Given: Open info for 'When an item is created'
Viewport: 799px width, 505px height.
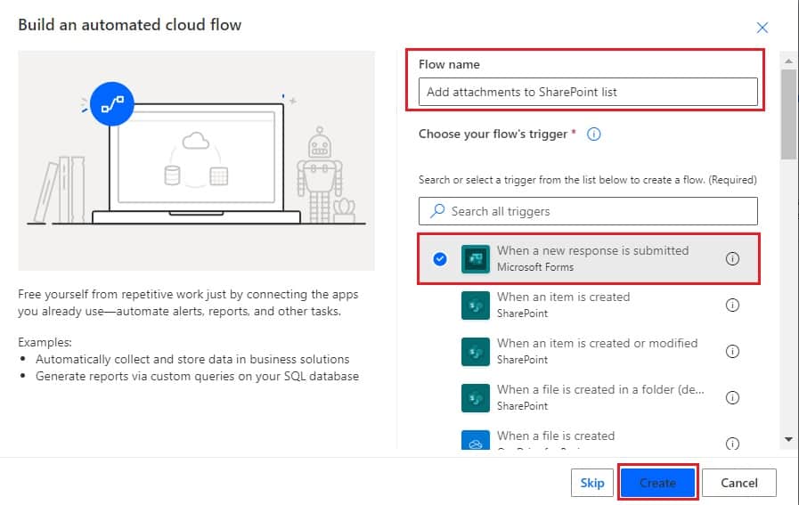Looking at the screenshot, I should click(x=732, y=305).
